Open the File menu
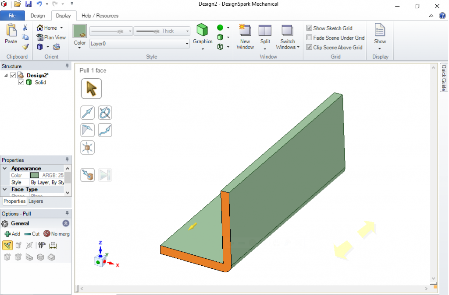This screenshot has height=295, width=449. (13, 15)
